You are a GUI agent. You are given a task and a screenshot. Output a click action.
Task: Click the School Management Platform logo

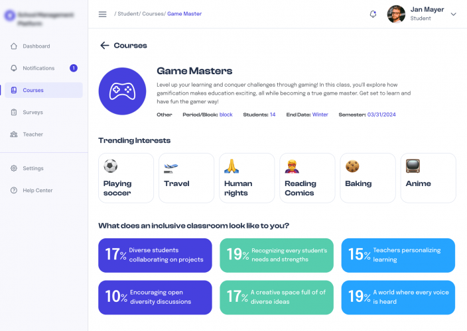click(x=39, y=19)
